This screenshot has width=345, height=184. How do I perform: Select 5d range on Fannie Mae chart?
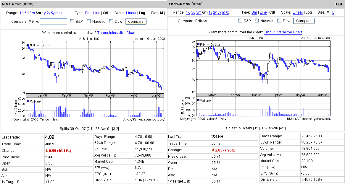click(194, 12)
